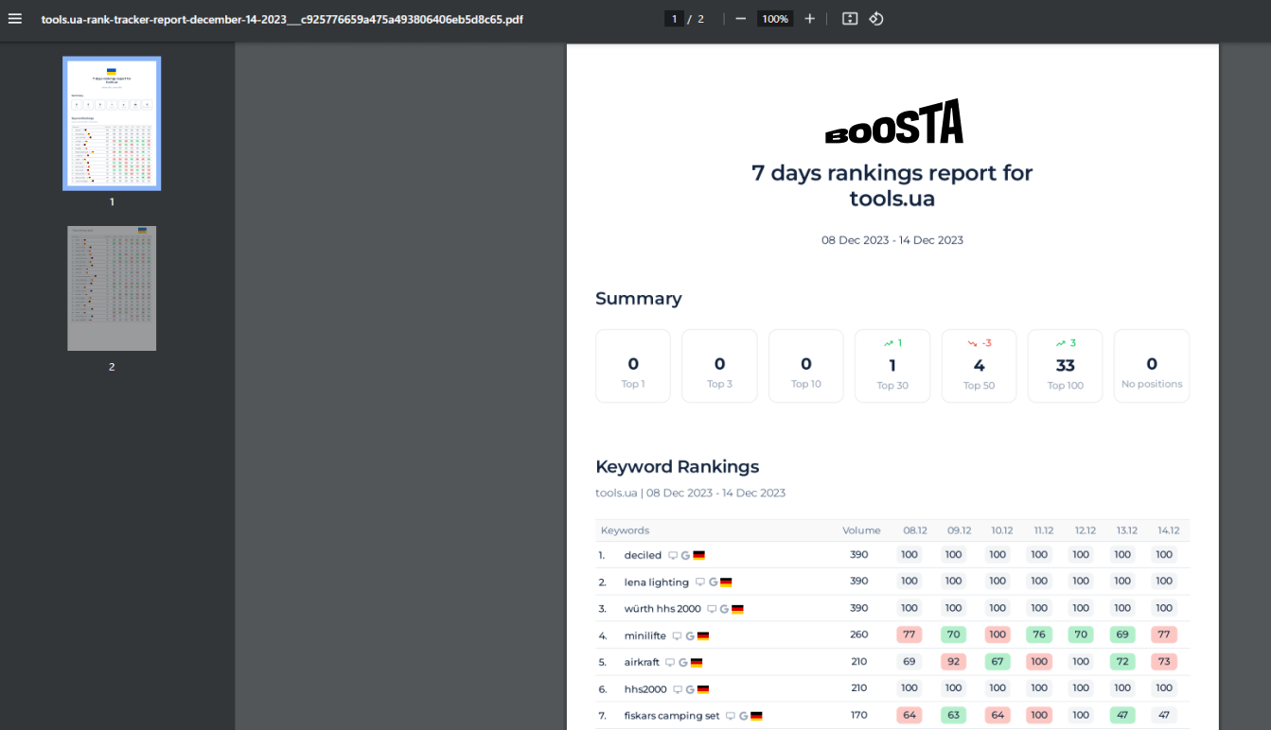Click the Keywords column header
The height and width of the screenshot is (730, 1271).
coord(625,530)
